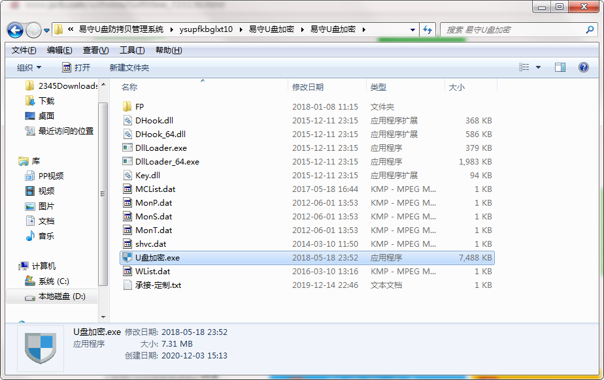Open 最近访问的位置 in navigation pane
This screenshot has height=380, width=604.
(x=59, y=131)
